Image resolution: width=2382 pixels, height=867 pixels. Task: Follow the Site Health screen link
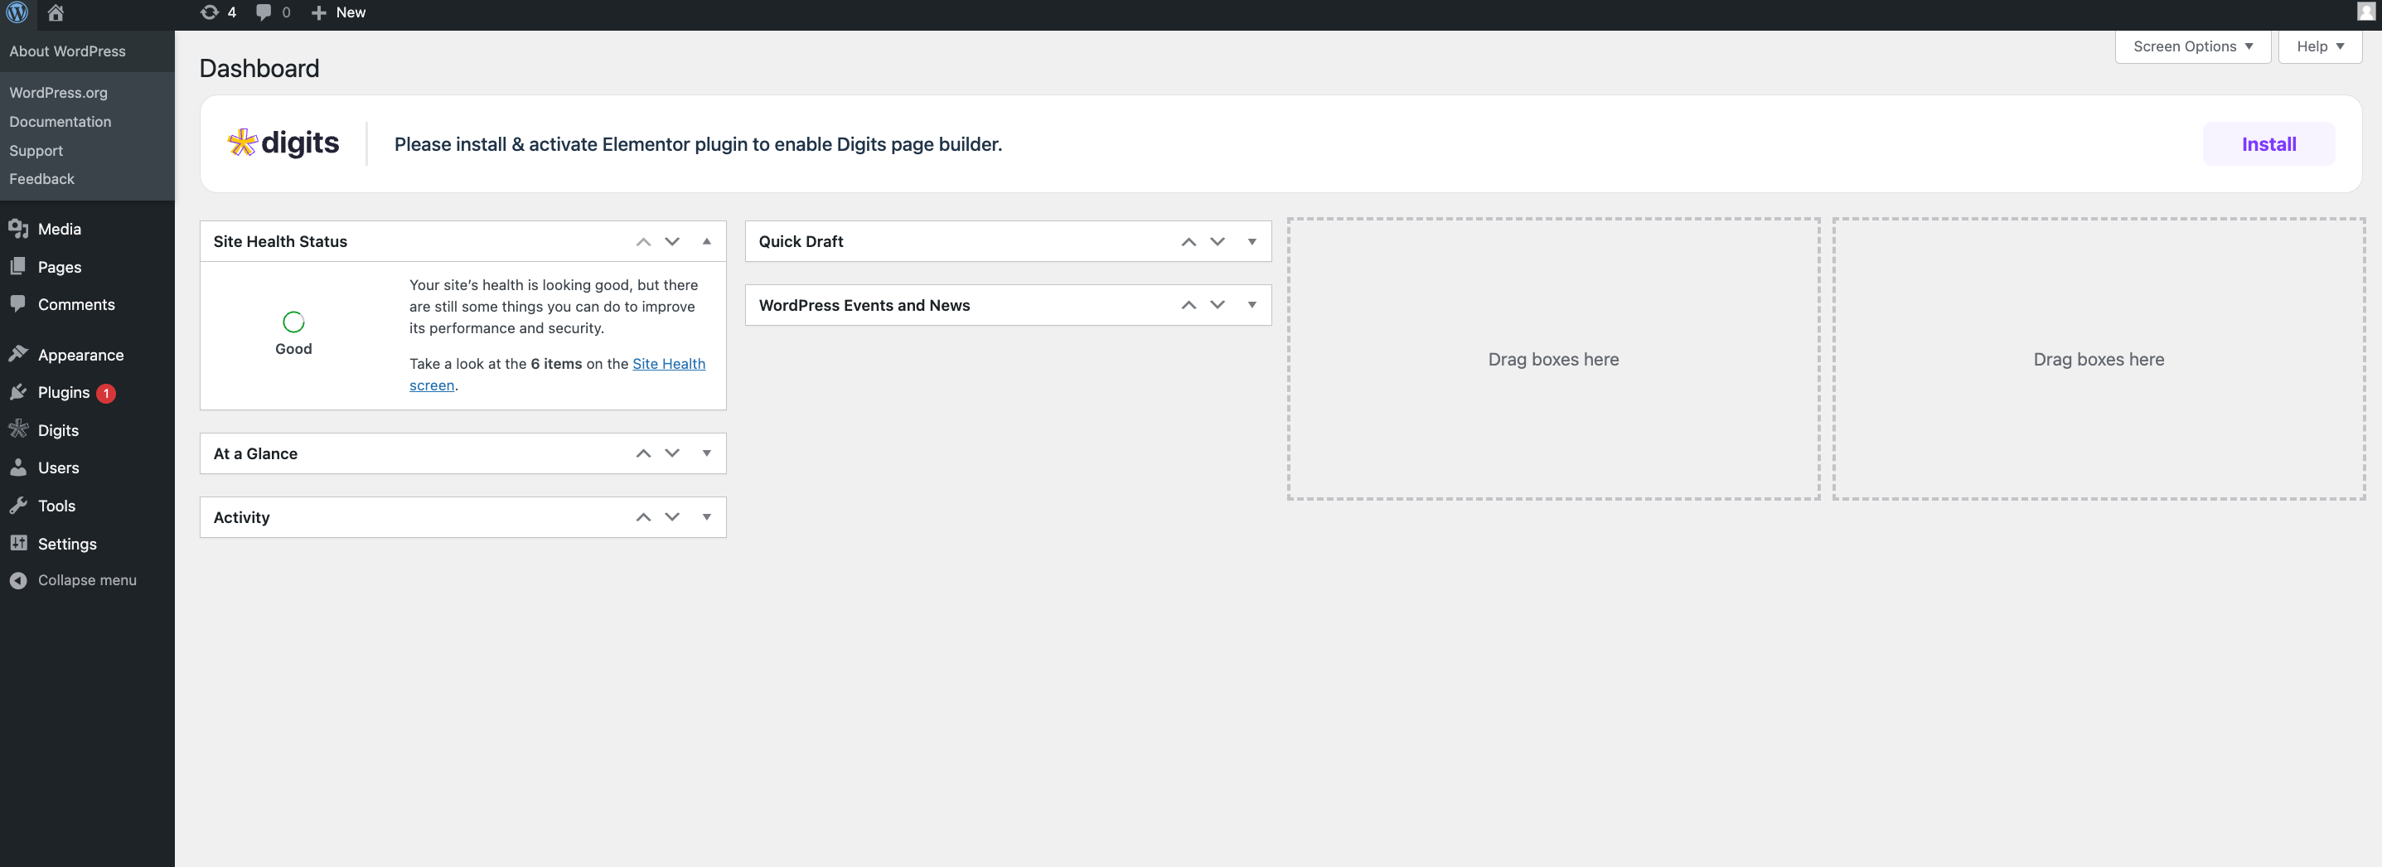pyautogui.click(x=668, y=364)
